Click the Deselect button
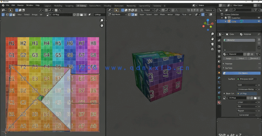 pos(254,58)
